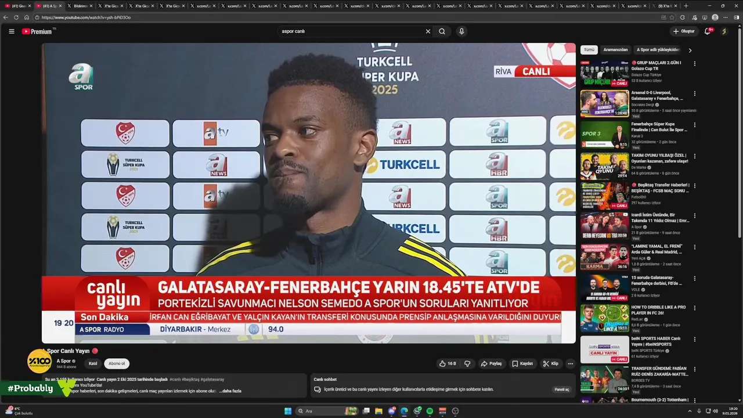Open options for Beşiktaş Transfer Haberleri video
Viewport: 743px width, 418px height.
(694, 186)
